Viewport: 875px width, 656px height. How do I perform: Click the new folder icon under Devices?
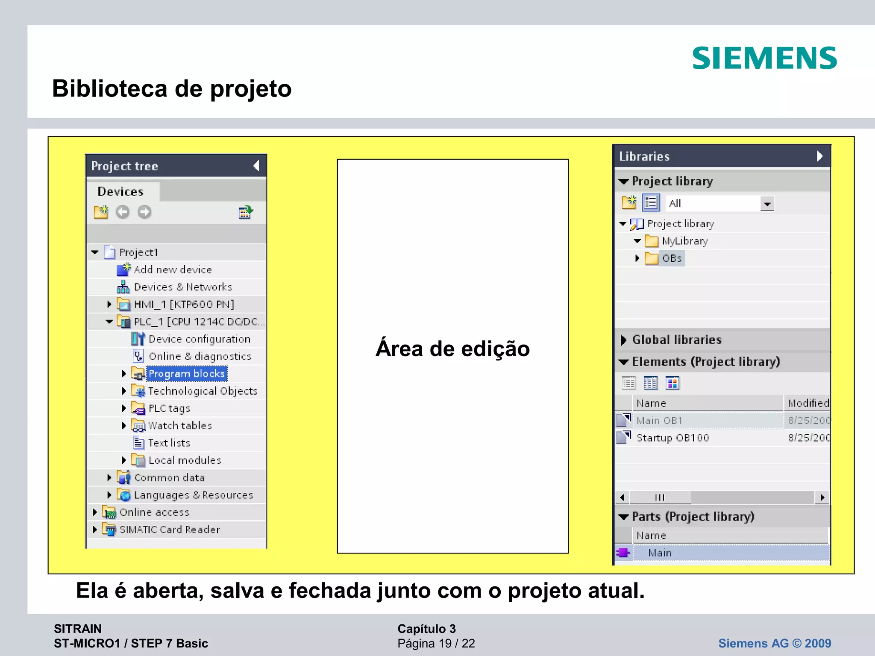point(101,212)
